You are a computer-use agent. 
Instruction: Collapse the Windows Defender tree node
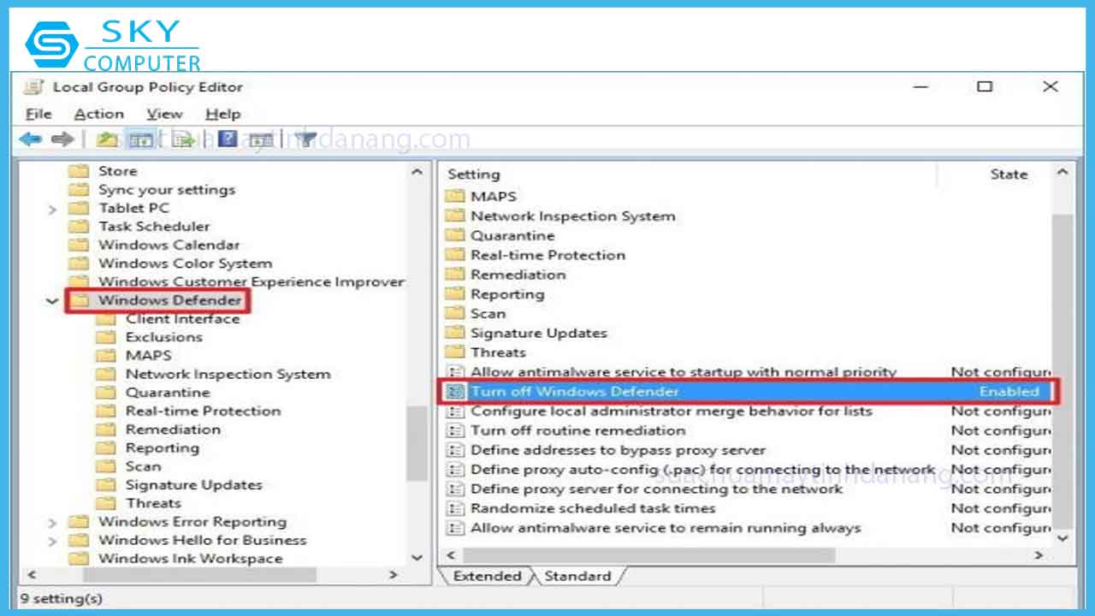[x=53, y=301]
